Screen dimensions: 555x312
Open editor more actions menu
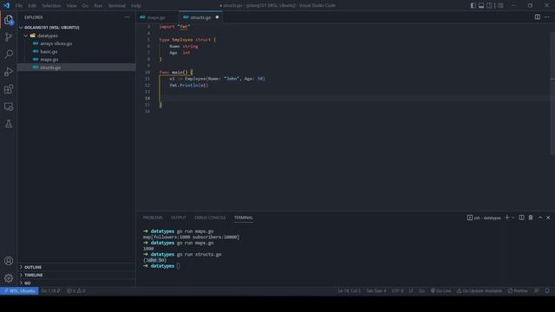(547, 17)
